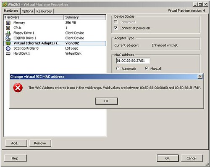Click the Hard Disk 1 icon

pyautogui.click(x=8, y=53)
